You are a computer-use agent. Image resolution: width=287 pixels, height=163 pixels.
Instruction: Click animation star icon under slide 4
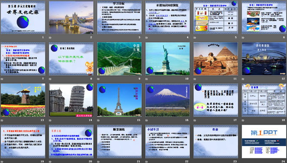[x=147, y=38]
